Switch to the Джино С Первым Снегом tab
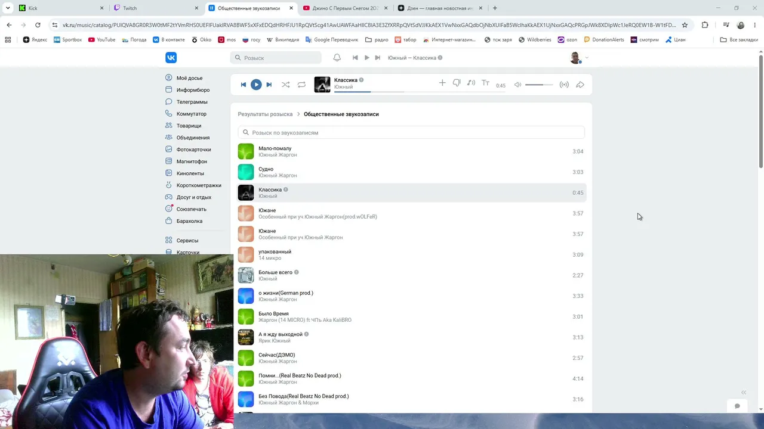Viewport: 764px width, 429px height. pos(345,8)
